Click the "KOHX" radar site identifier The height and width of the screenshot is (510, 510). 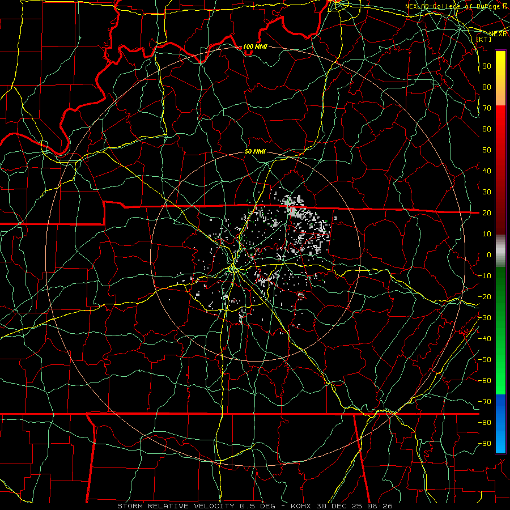click(301, 506)
